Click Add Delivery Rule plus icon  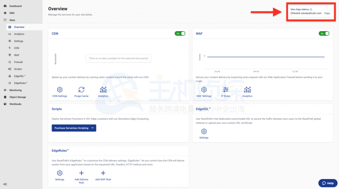[x=81, y=173]
